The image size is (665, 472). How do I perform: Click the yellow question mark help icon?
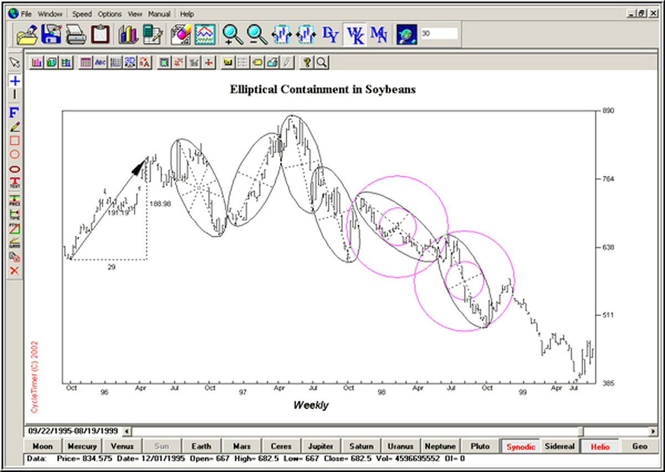coord(306,63)
